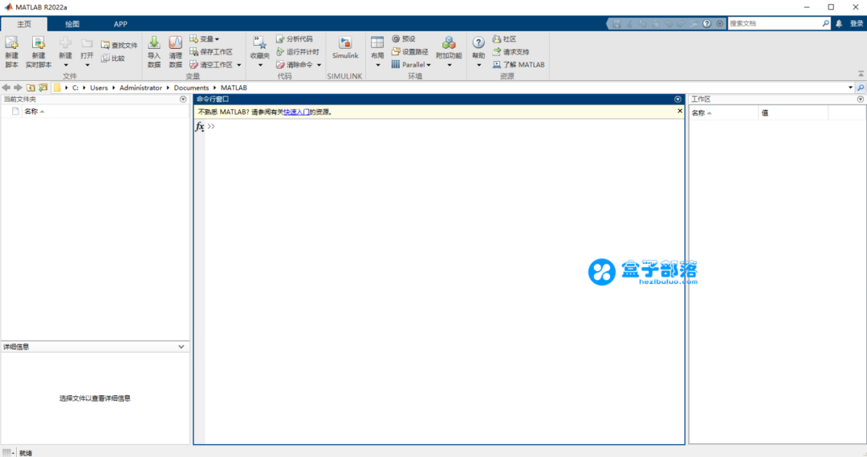This screenshot has height=457, width=867.
Task: Close the getting started banner
Action: [x=680, y=111]
